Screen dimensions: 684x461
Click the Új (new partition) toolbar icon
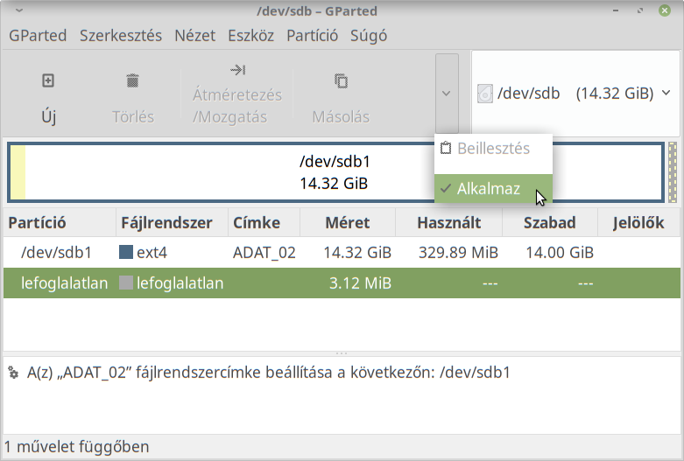pyautogui.click(x=48, y=81)
